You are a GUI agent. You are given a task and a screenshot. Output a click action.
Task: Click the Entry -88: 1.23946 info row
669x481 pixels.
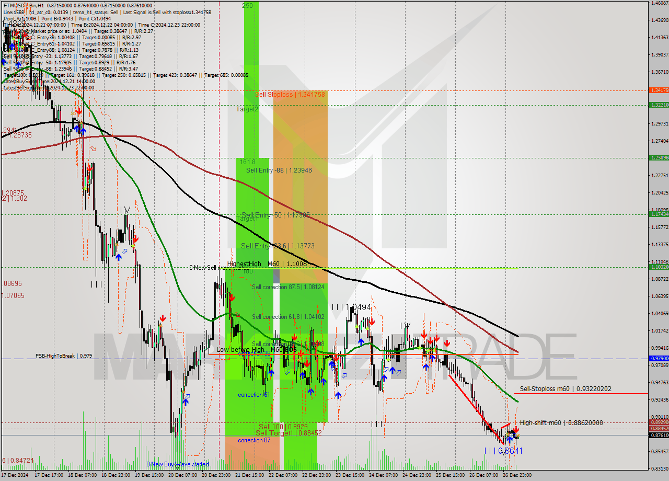pyautogui.click(x=71, y=68)
